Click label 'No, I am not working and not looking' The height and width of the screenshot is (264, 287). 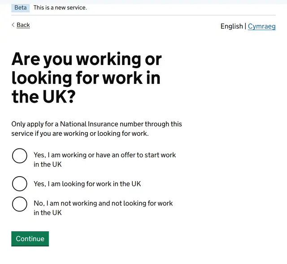coord(103,208)
